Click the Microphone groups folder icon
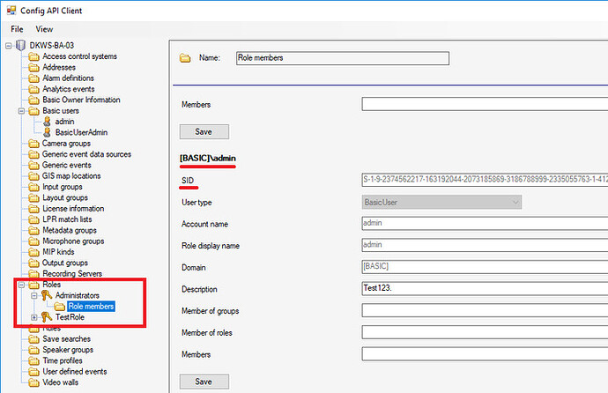This screenshot has height=393, width=608. click(x=34, y=241)
